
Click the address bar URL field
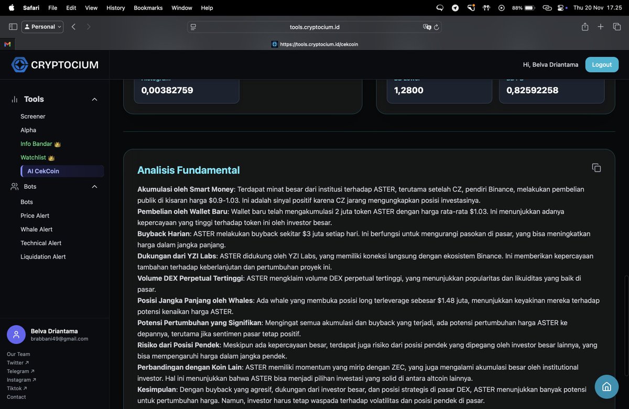tap(314, 27)
